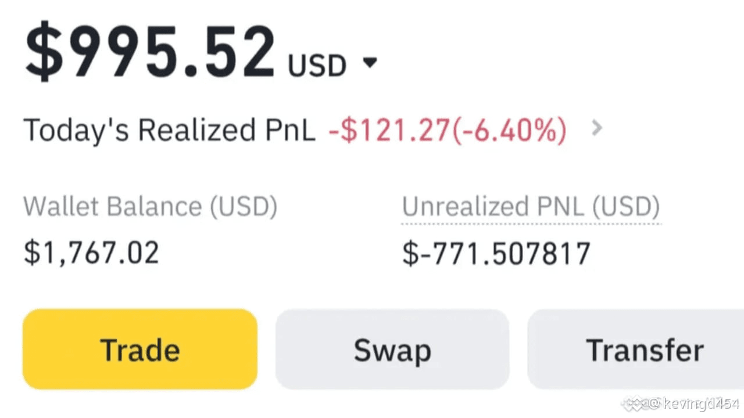
Task: Select the $1,767.02 wallet balance value
Action: click(91, 253)
